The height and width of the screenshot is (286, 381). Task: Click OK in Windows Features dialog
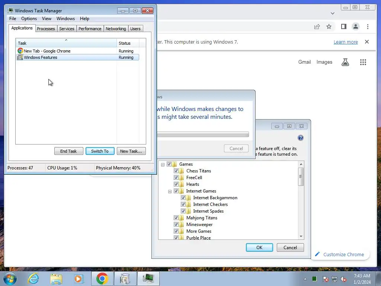coord(259,247)
